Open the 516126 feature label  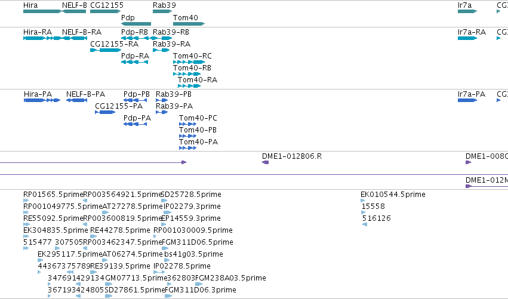point(377,219)
